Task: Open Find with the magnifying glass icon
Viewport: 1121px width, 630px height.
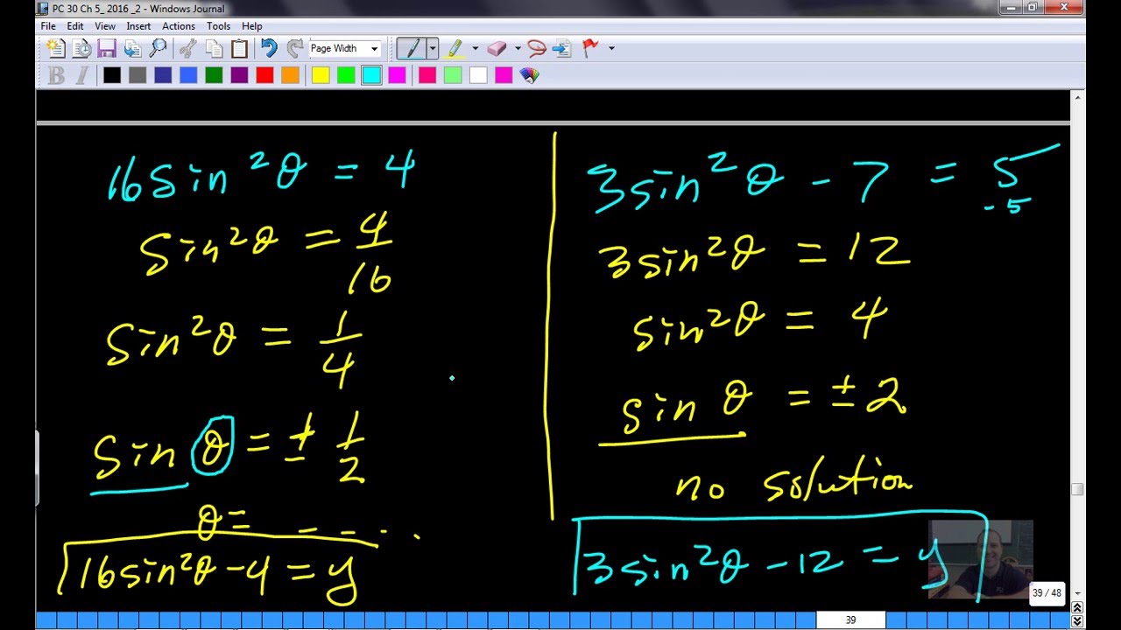Action: (159, 49)
